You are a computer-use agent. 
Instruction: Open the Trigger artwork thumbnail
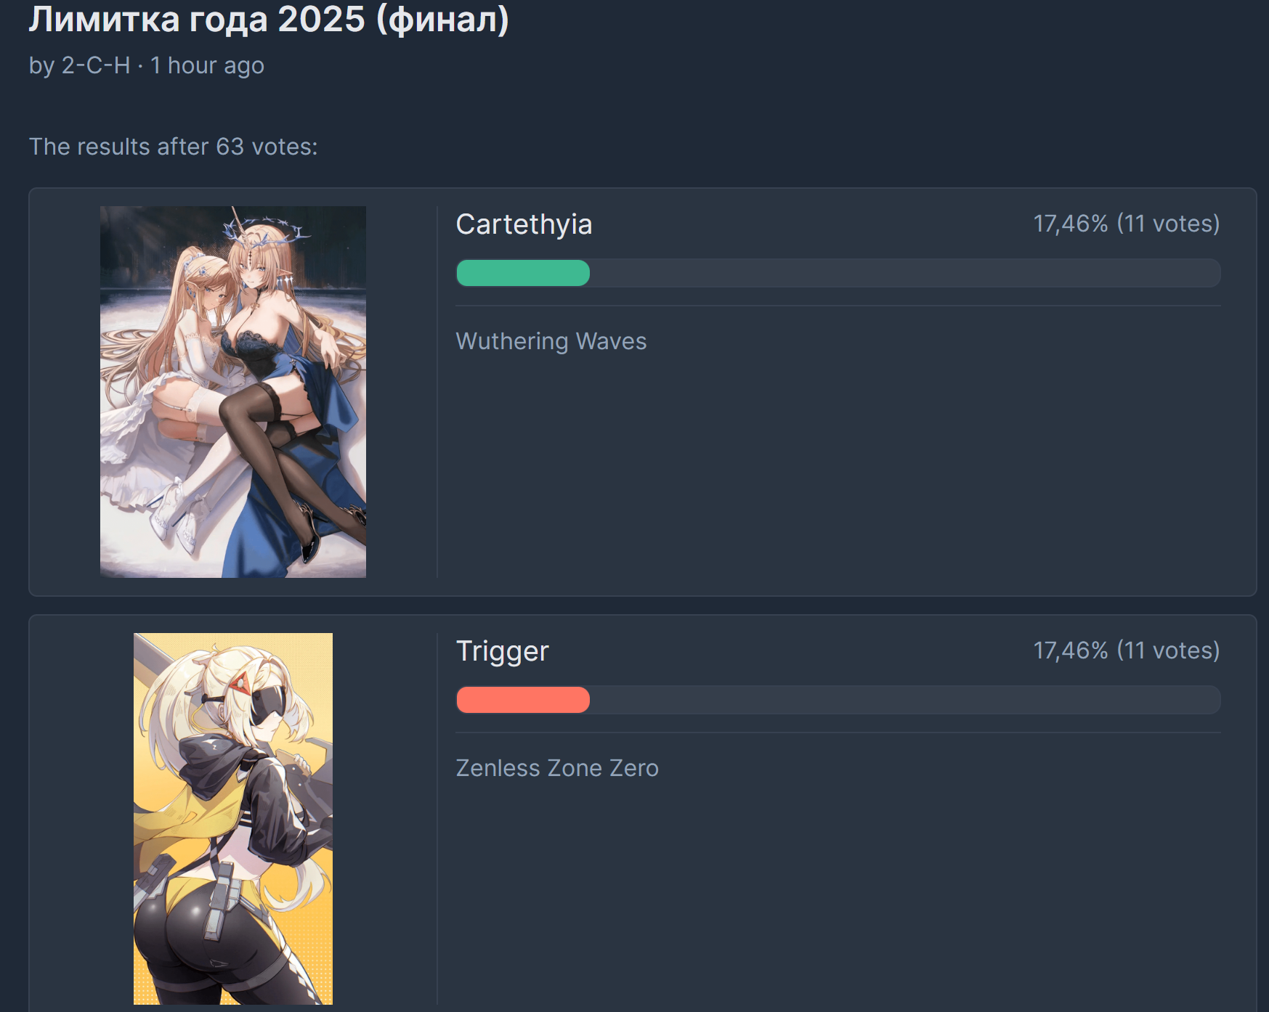coord(233,819)
